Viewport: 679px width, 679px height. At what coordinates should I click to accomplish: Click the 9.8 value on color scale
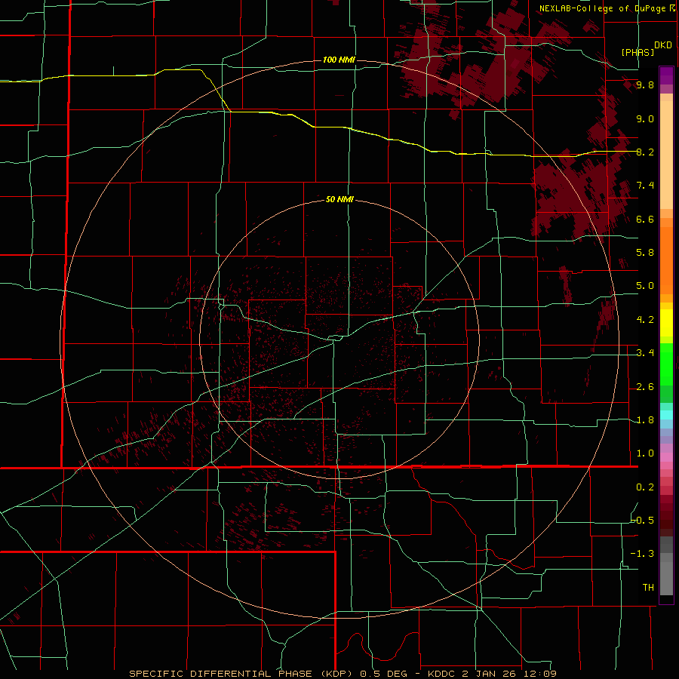645,84
